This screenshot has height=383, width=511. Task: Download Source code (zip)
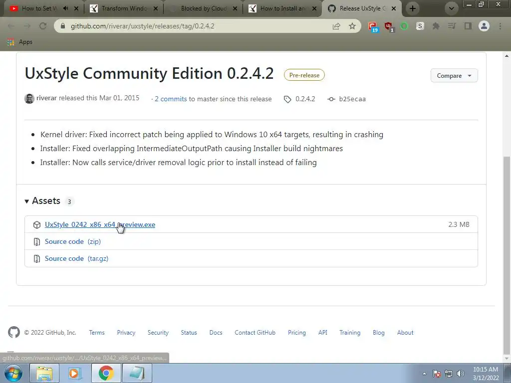(x=73, y=241)
